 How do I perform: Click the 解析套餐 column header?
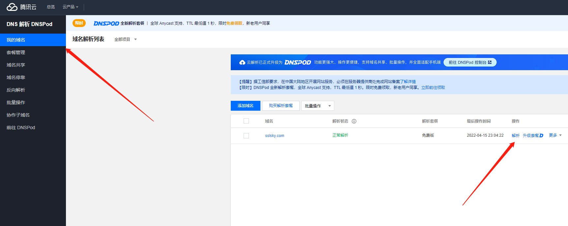tap(430, 121)
